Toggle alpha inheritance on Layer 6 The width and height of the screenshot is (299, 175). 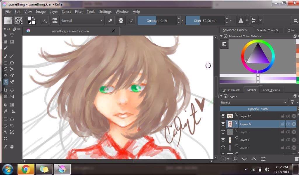pos(288,140)
